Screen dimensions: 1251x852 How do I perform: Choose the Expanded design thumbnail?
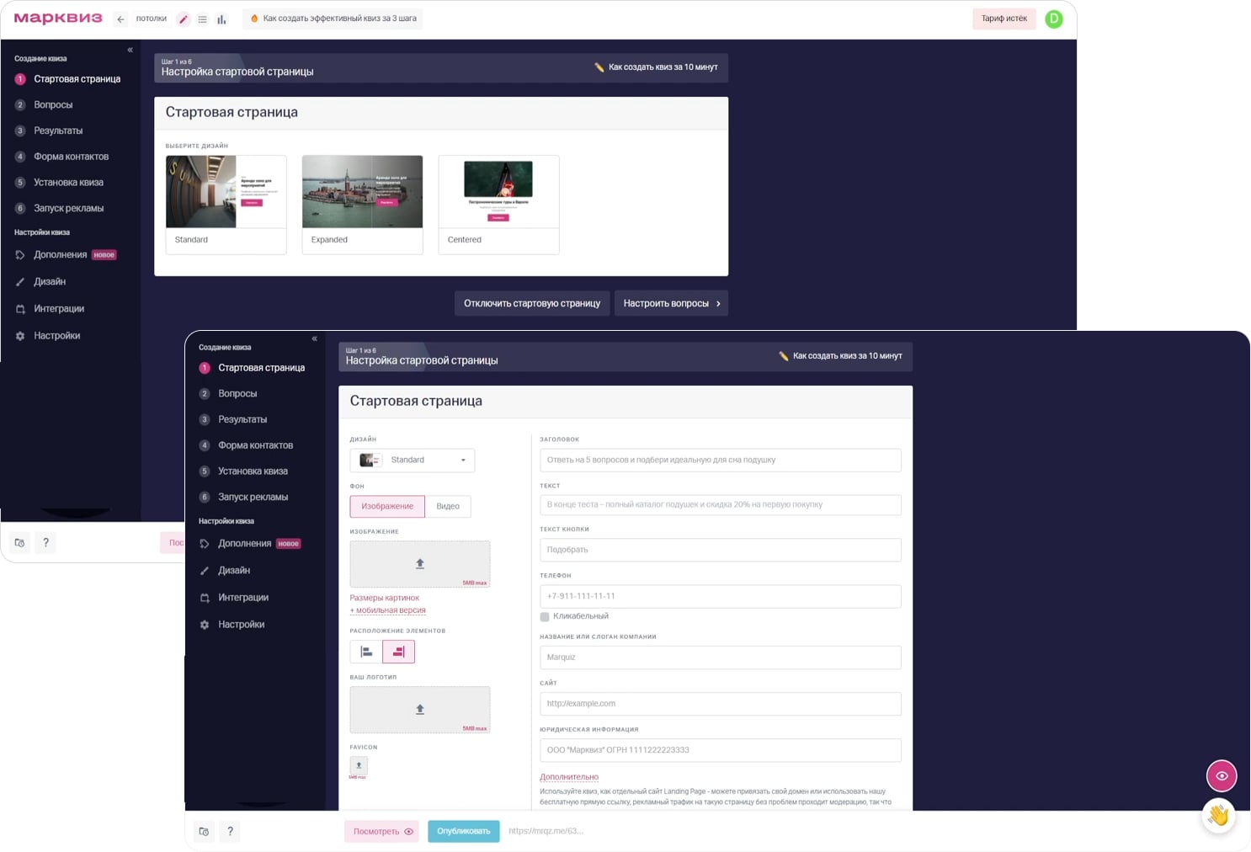tap(362, 204)
